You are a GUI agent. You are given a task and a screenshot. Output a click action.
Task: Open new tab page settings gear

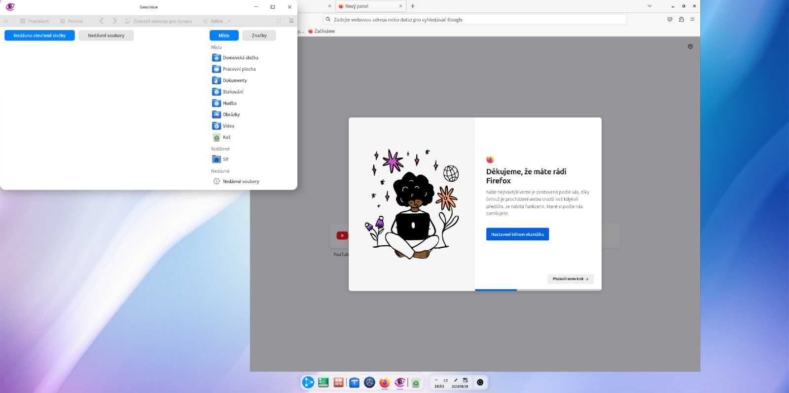[690, 46]
